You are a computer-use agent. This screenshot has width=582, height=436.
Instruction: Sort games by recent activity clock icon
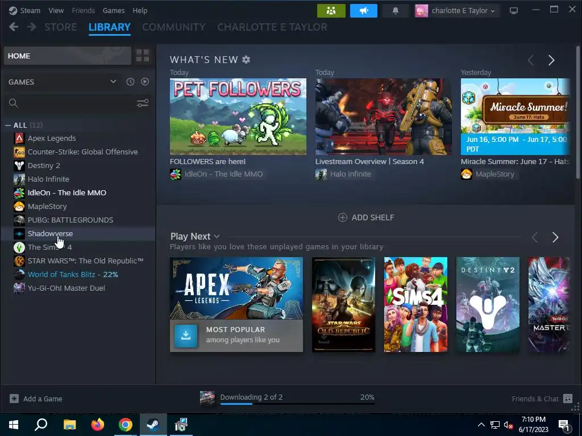[x=130, y=82]
